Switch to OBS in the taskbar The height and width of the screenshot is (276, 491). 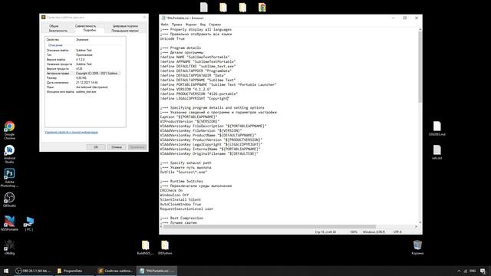click(x=33, y=271)
